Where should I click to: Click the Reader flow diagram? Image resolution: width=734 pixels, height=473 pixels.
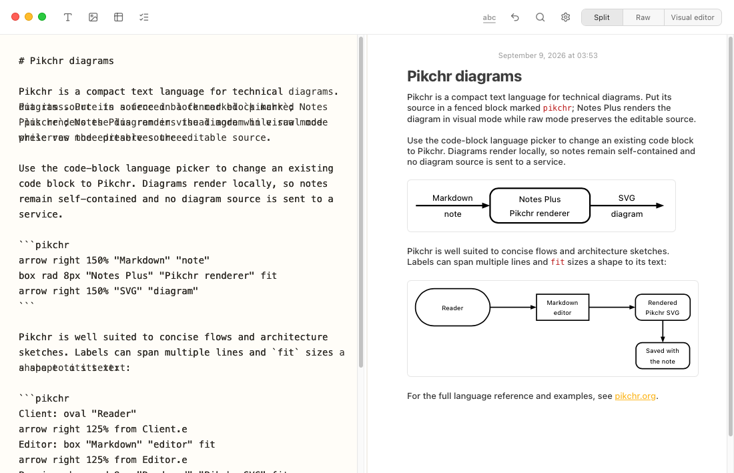[x=553, y=328]
